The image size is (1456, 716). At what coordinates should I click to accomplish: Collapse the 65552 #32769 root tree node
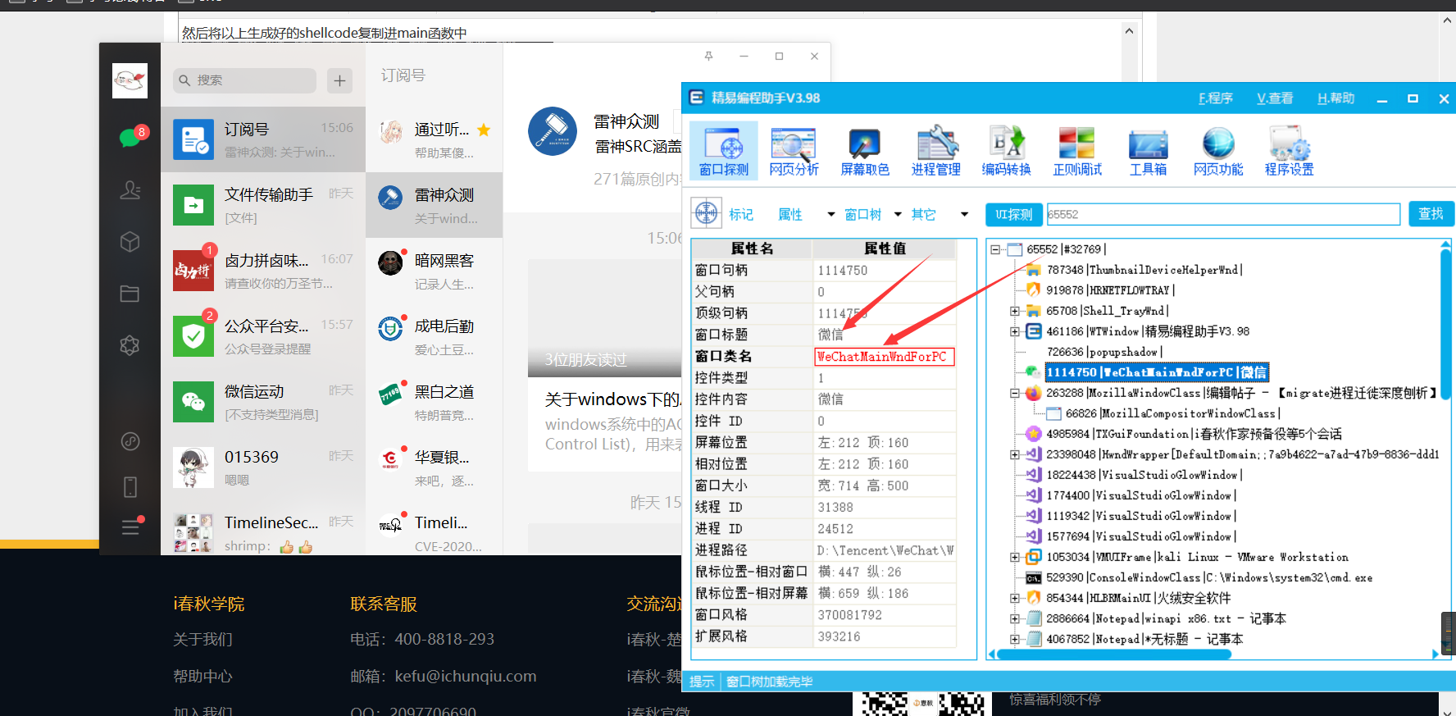click(x=995, y=249)
